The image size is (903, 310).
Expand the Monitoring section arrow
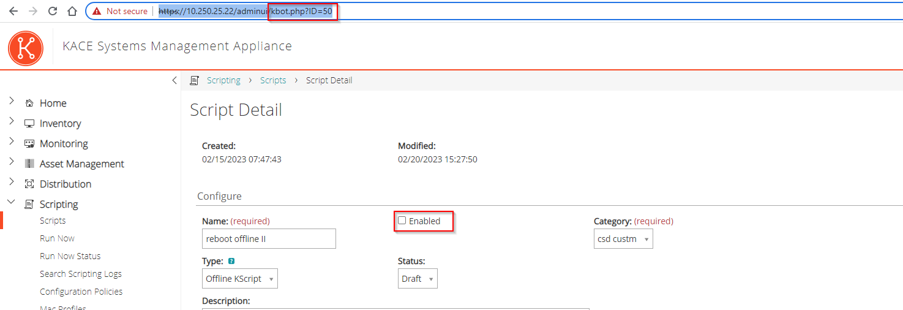click(11, 142)
